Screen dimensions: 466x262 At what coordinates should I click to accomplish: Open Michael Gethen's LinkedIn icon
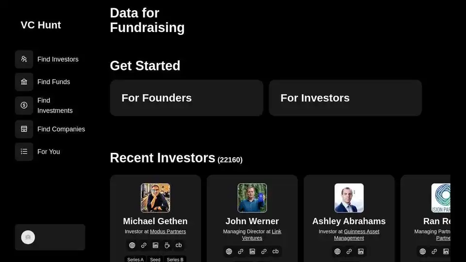click(x=155, y=245)
